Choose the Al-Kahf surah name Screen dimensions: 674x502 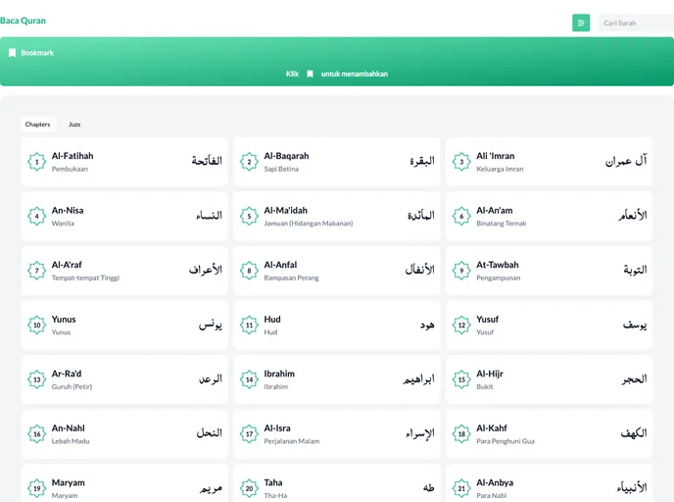[x=492, y=428]
